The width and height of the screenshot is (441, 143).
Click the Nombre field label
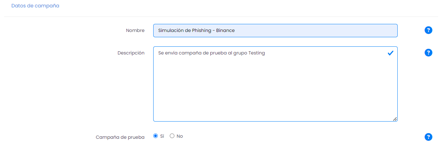pyautogui.click(x=135, y=31)
